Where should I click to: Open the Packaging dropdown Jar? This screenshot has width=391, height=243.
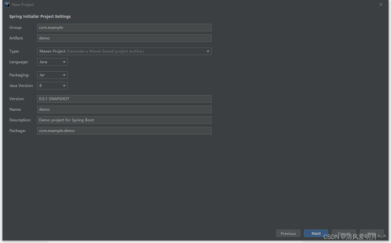[52, 75]
